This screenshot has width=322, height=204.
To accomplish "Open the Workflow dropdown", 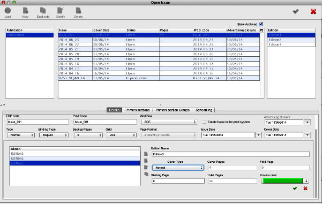I will (x=169, y=122).
